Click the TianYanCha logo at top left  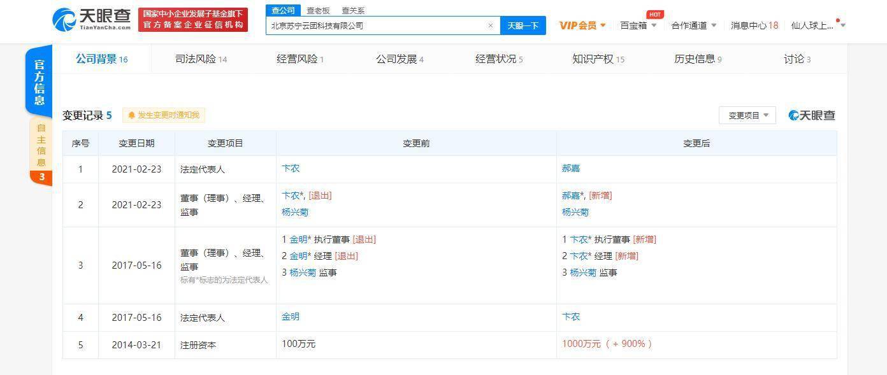coord(91,19)
